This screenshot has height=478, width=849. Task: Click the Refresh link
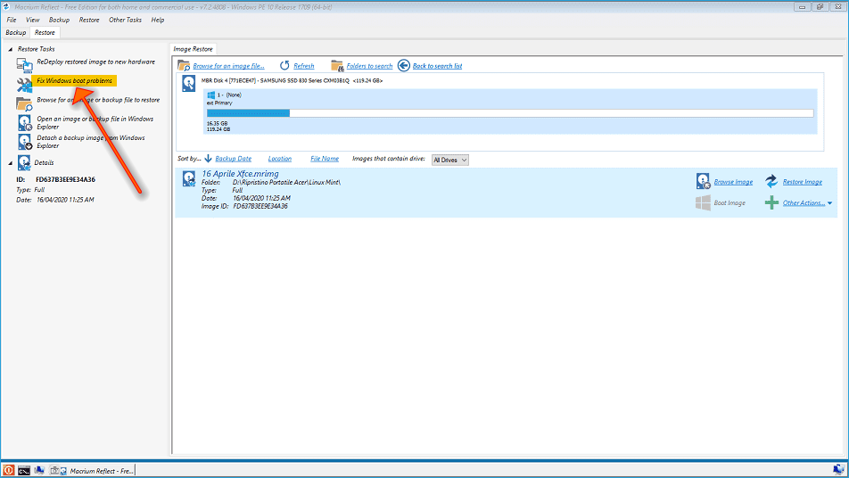point(304,66)
